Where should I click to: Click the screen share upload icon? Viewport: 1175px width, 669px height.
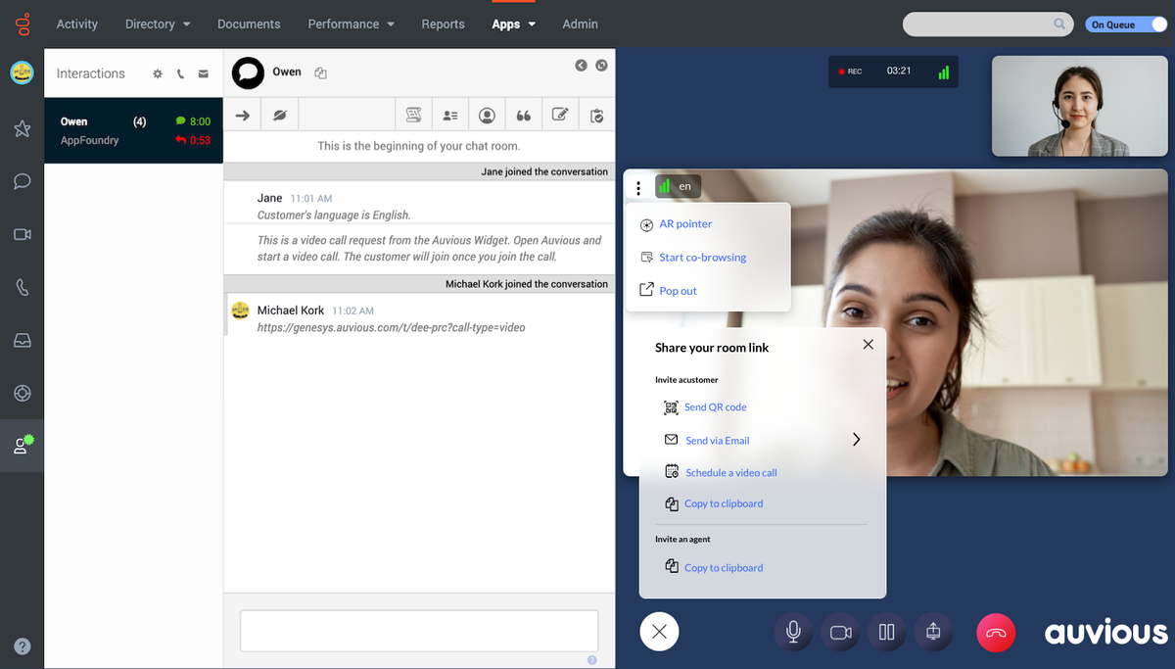tap(933, 632)
